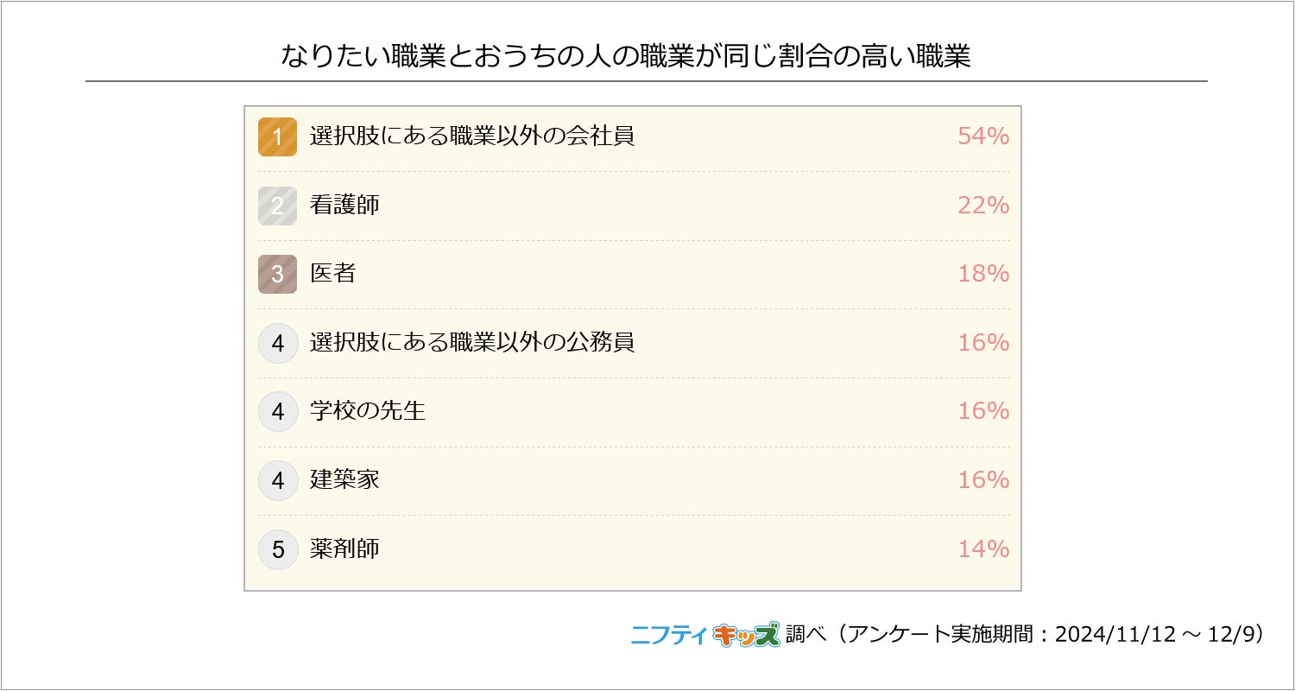1295x691 pixels.
Task: Click the rank 4 badge beside 学校の先生
Action: [x=277, y=411]
